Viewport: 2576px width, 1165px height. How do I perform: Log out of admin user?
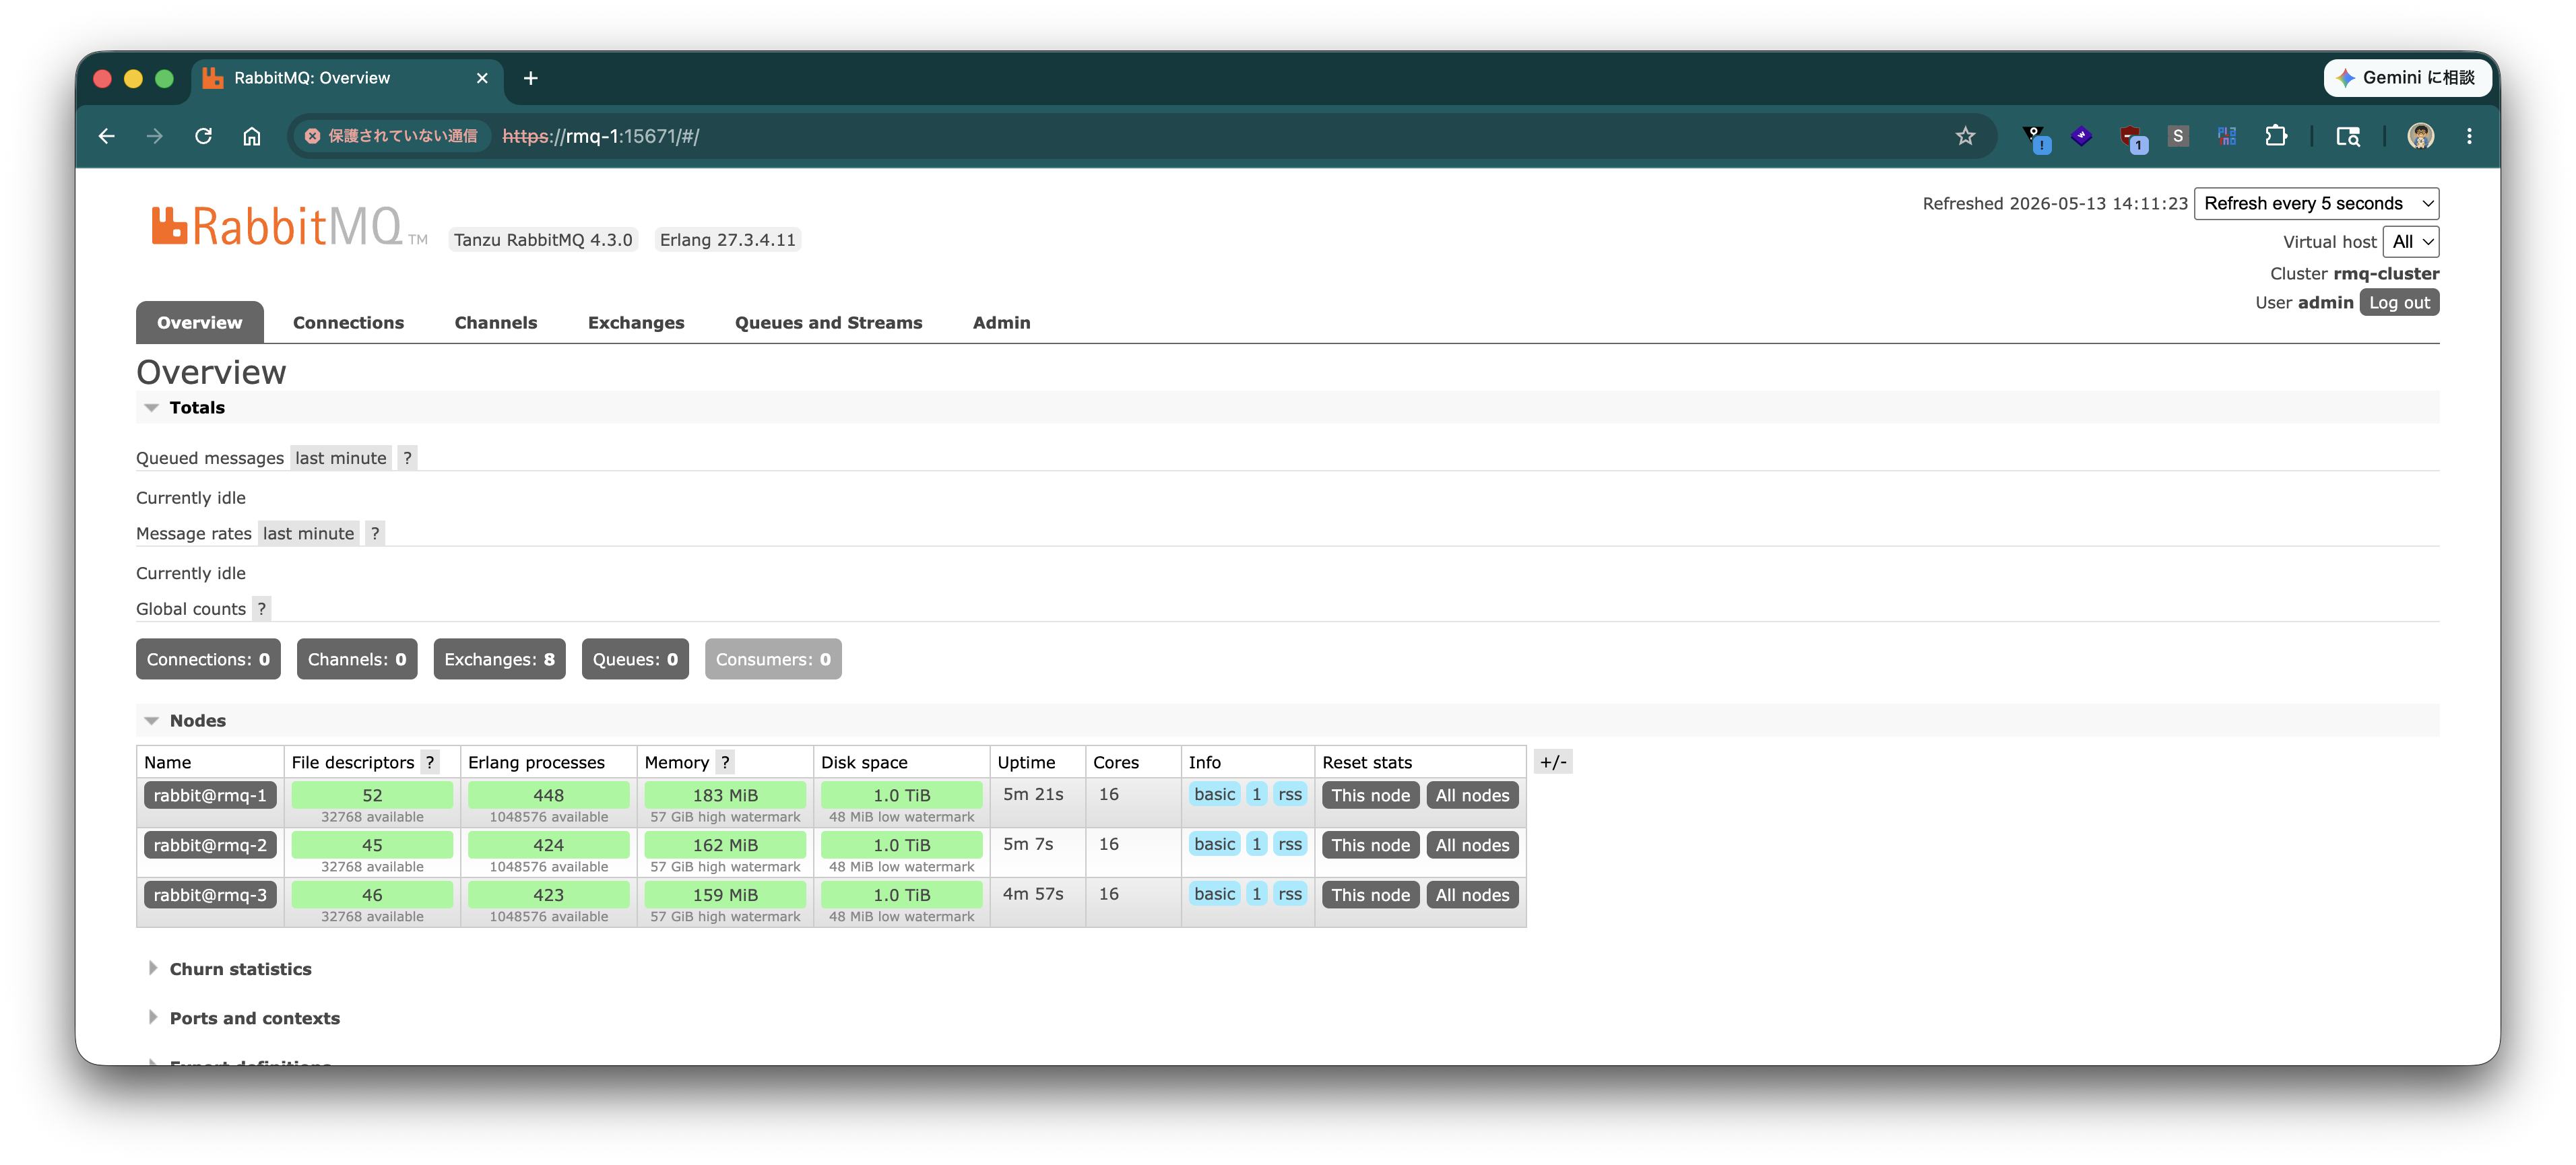pos(2399,303)
